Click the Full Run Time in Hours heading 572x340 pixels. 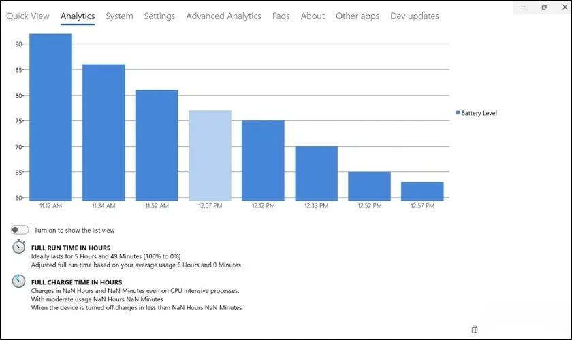[71, 248]
